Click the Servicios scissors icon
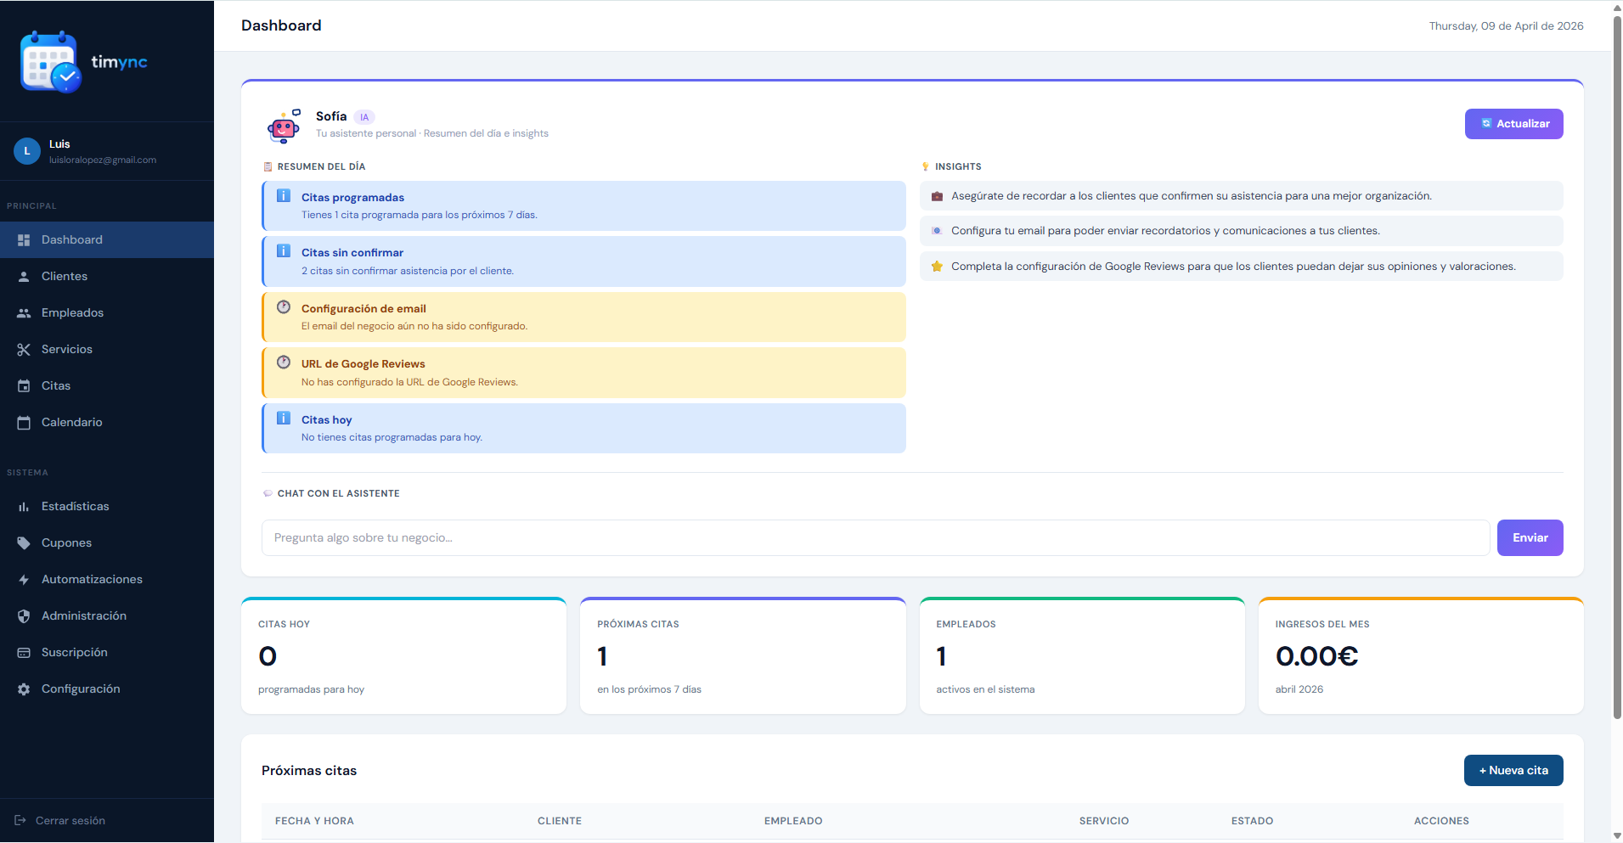The height and width of the screenshot is (843, 1623). coord(24,350)
